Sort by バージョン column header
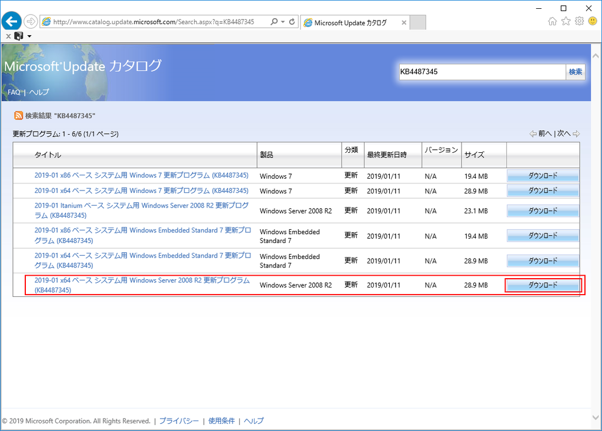Image resolution: width=602 pixels, height=431 pixels. pos(441,150)
